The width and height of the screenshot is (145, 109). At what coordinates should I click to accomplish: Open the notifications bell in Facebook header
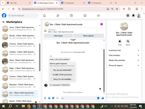click(133, 15)
